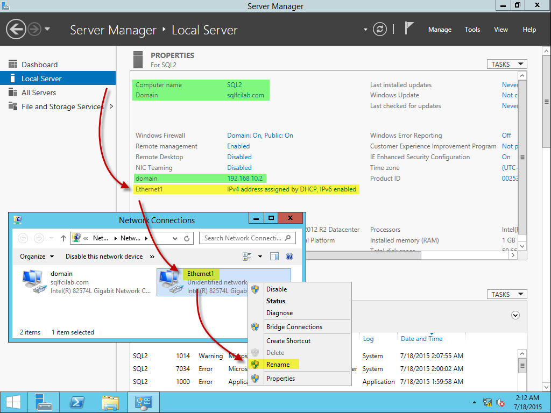Open the Events TASKS dropdown
This screenshot has height=413, width=551.
[x=507, y=294]
